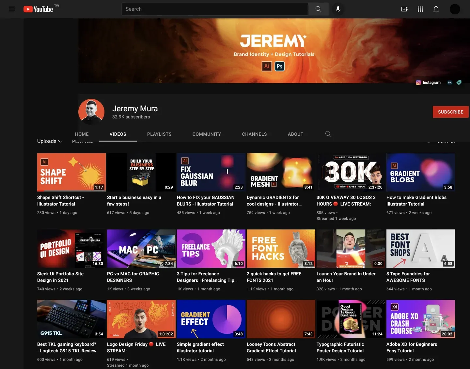470x369 pixels.
Task: Open Typographic Poster 11:24 thumbnail
Action: click(351, 319)
